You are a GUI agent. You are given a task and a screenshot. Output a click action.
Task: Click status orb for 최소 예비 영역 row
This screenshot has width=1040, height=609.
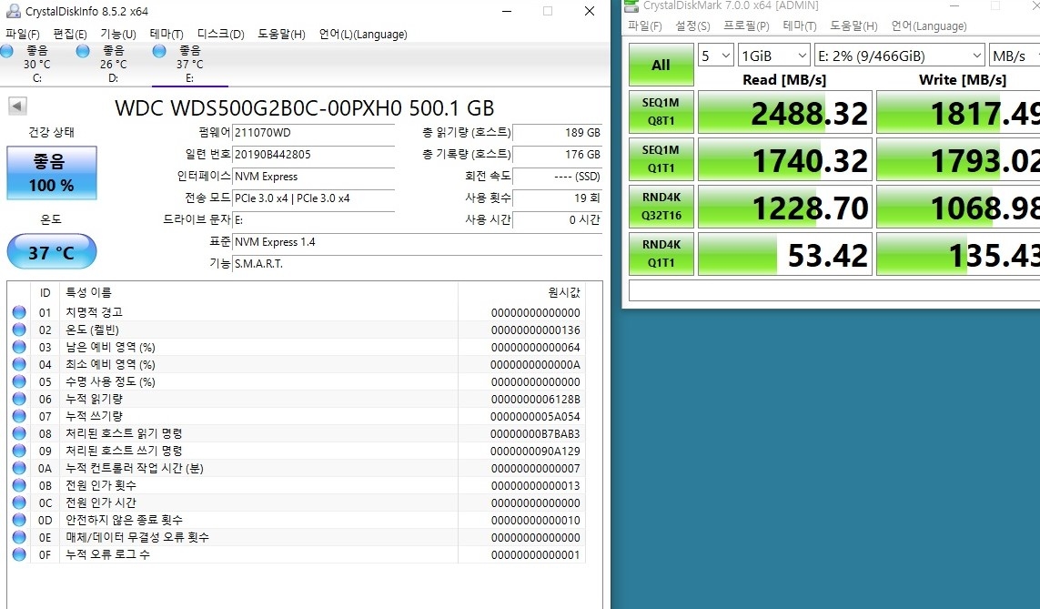[19, 363]
